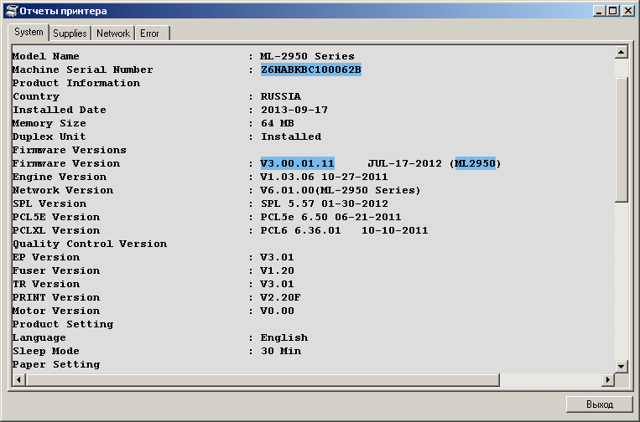Click the TR Version 'V3.01' value
The height and width of the screenshot is (422, 640).
point(277,285)
